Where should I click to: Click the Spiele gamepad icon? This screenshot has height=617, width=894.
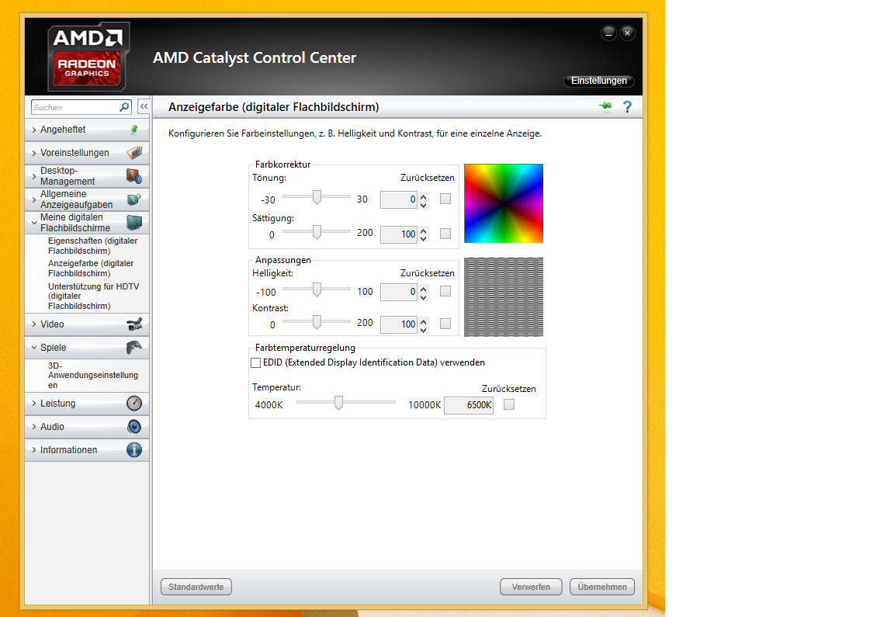(134, 347)
